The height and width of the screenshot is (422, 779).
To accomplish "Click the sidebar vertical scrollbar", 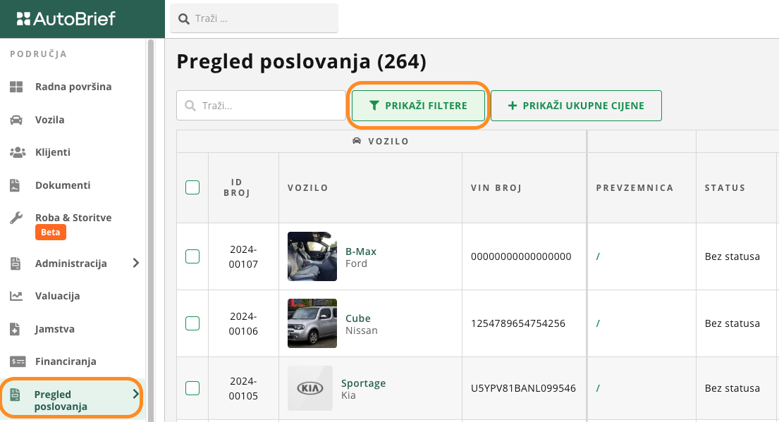I will click(150, 211).
